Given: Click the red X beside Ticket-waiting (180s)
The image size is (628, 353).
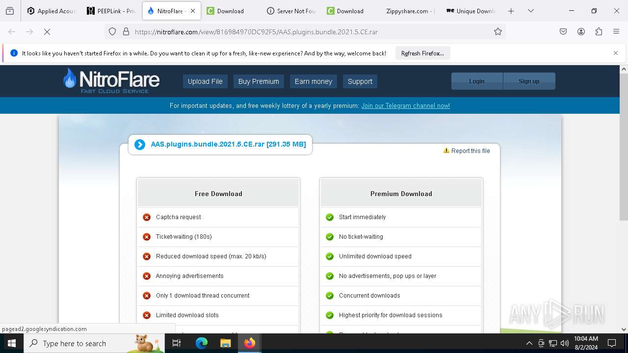Looking at the screenshot, I should [x=147, y=237].
